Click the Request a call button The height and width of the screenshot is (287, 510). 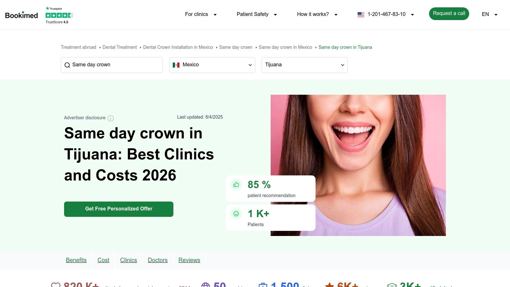449,14
